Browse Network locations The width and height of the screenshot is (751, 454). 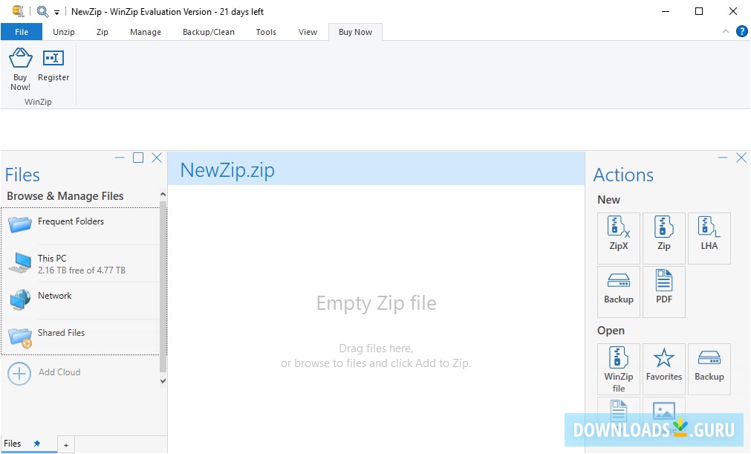(55, 296)
